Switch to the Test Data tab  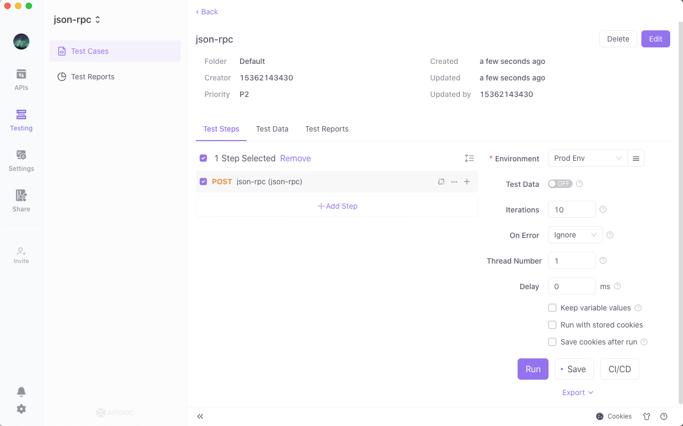click(x=272, y=129)
